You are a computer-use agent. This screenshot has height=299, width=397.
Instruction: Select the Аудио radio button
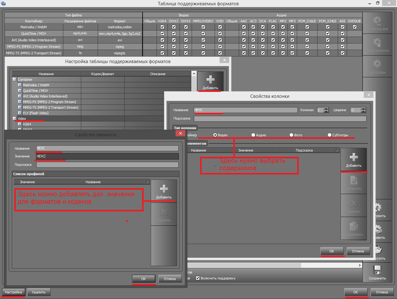pyautogui.click(x=253, y=135)
